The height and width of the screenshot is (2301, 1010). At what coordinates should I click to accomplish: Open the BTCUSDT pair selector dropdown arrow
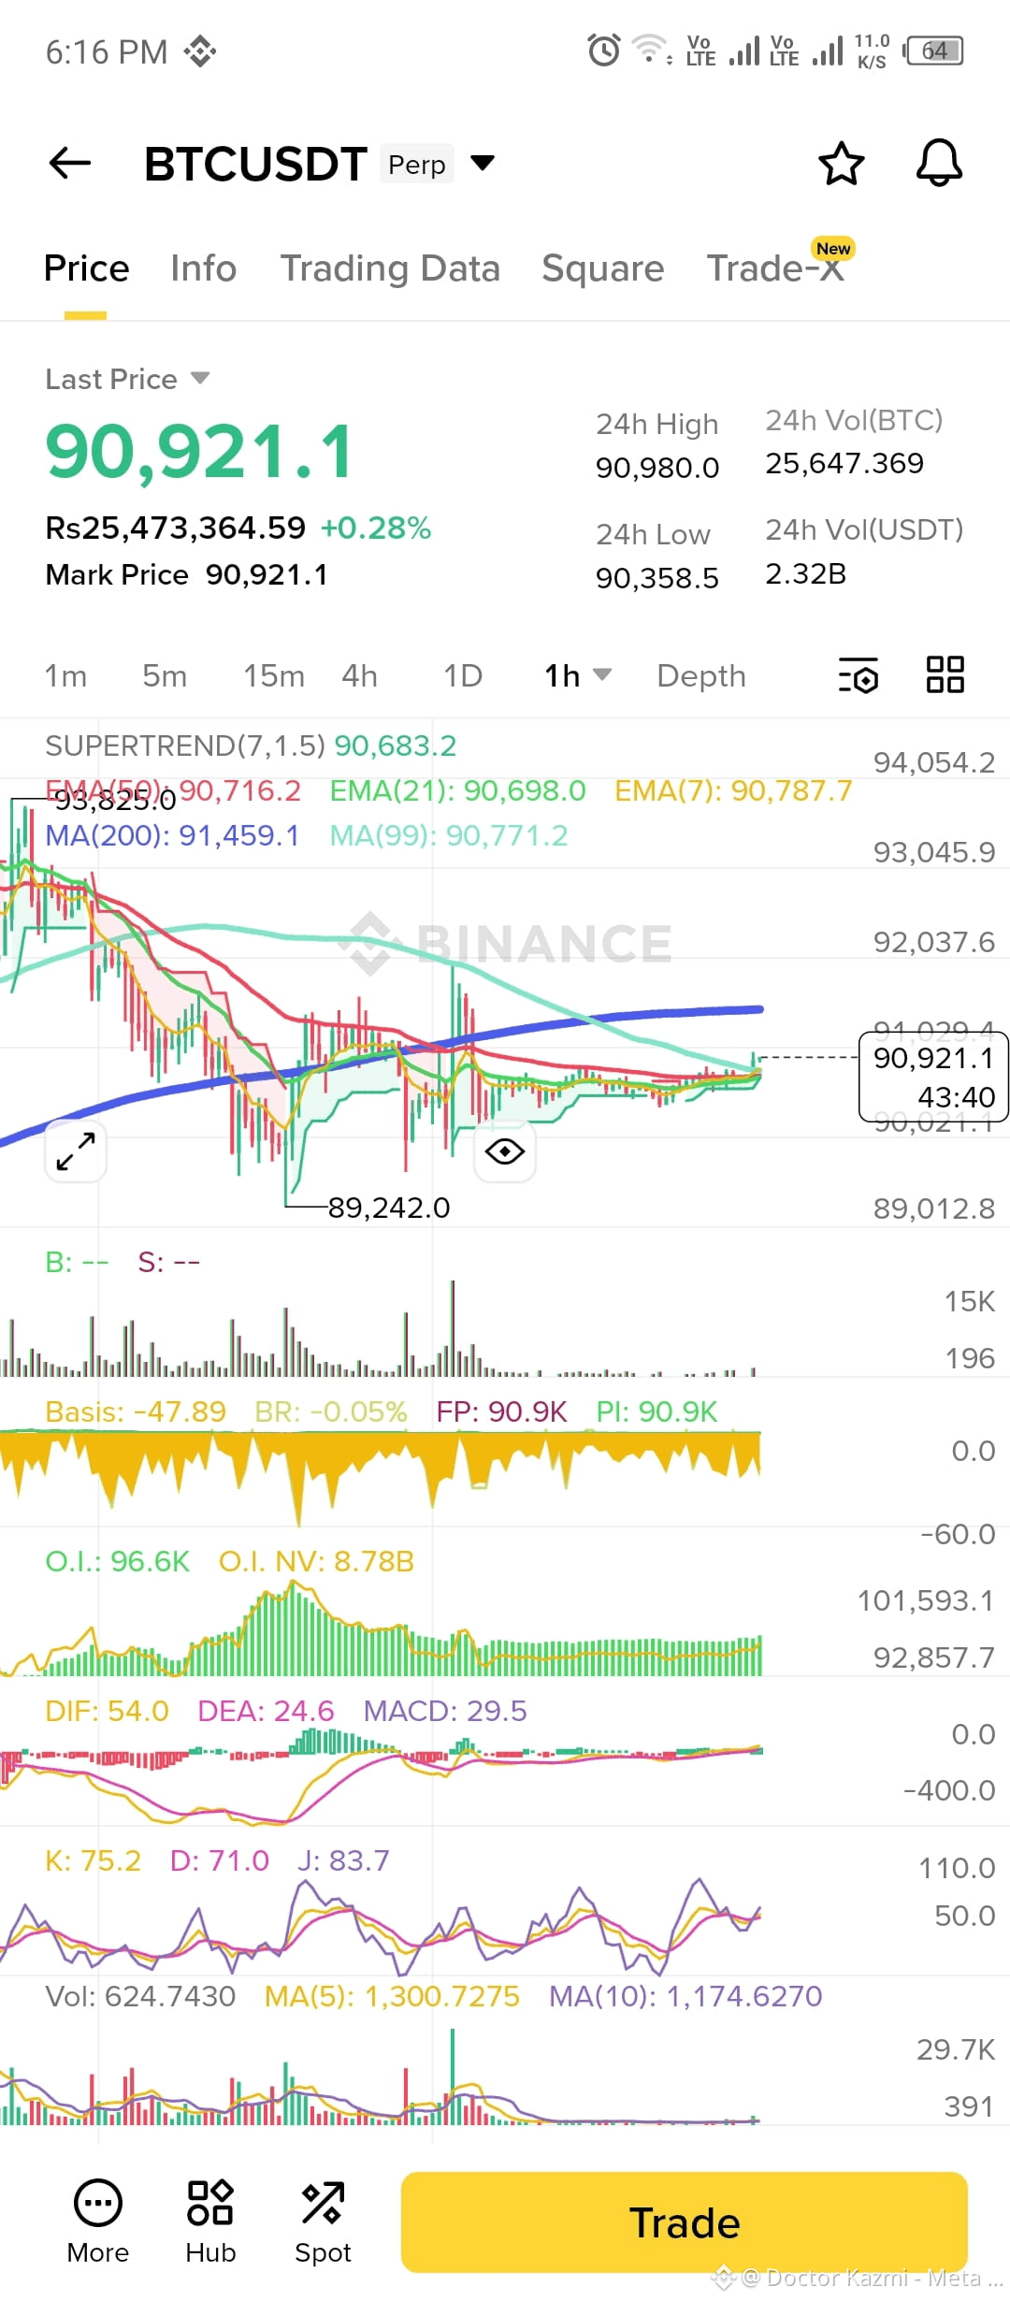(482, 164)
